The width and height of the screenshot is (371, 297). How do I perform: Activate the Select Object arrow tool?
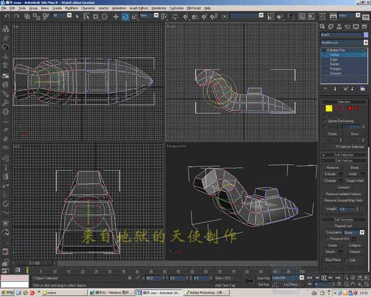(77, 16)
